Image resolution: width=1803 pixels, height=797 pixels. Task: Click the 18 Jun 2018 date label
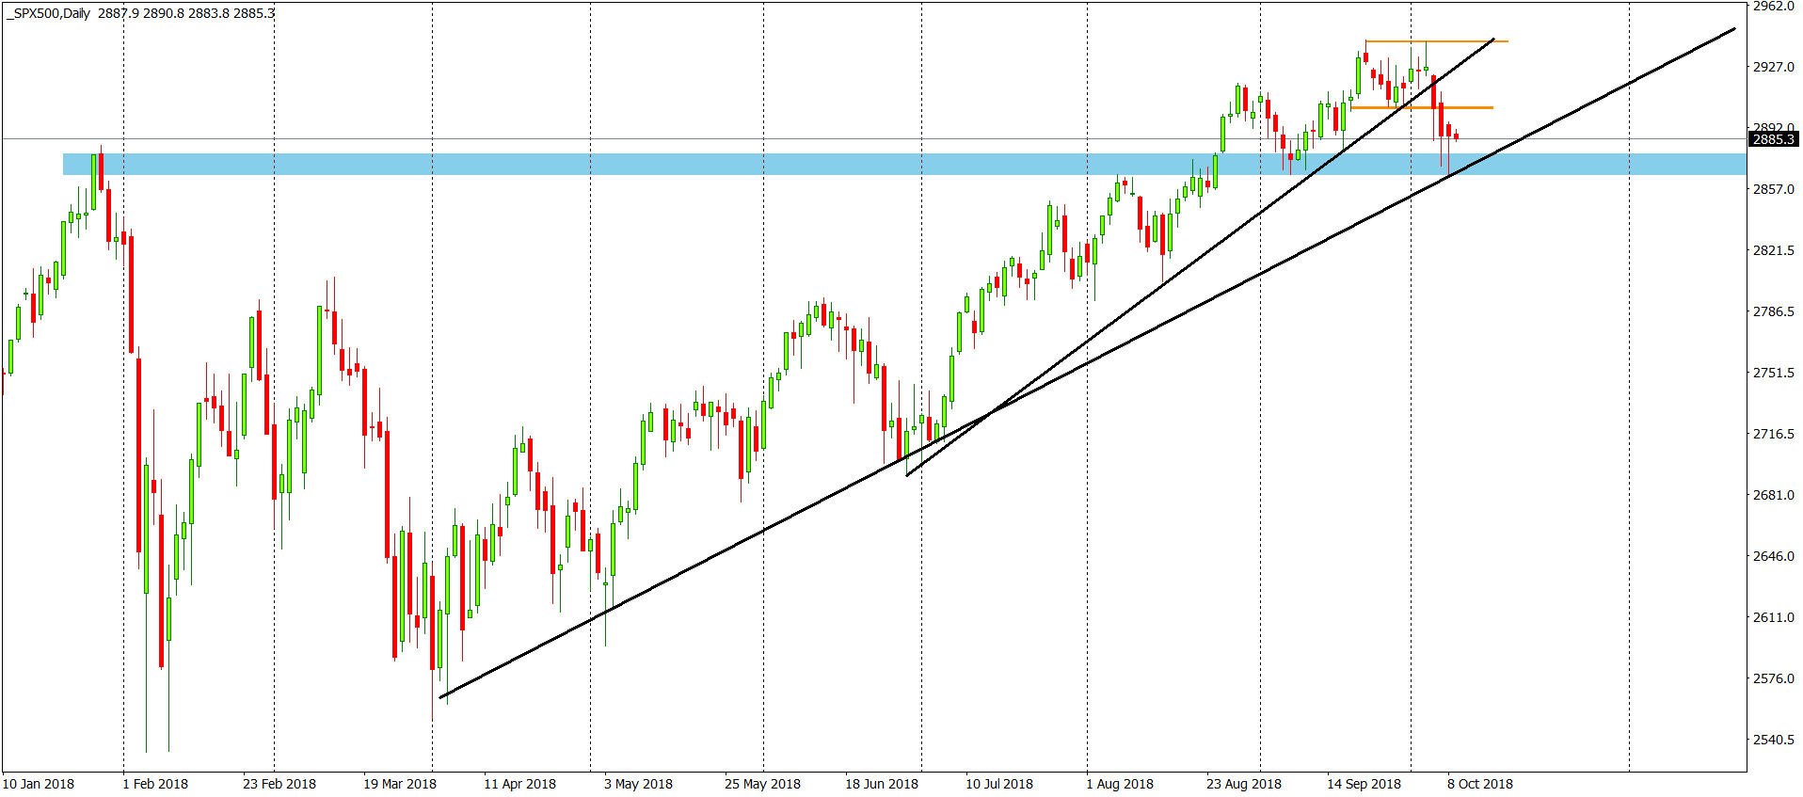[x=882, y=784]
